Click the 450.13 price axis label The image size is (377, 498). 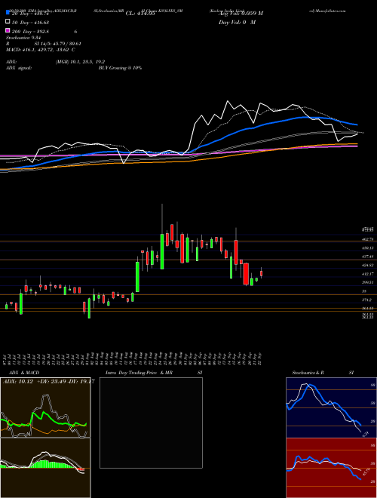pos(368,247)
